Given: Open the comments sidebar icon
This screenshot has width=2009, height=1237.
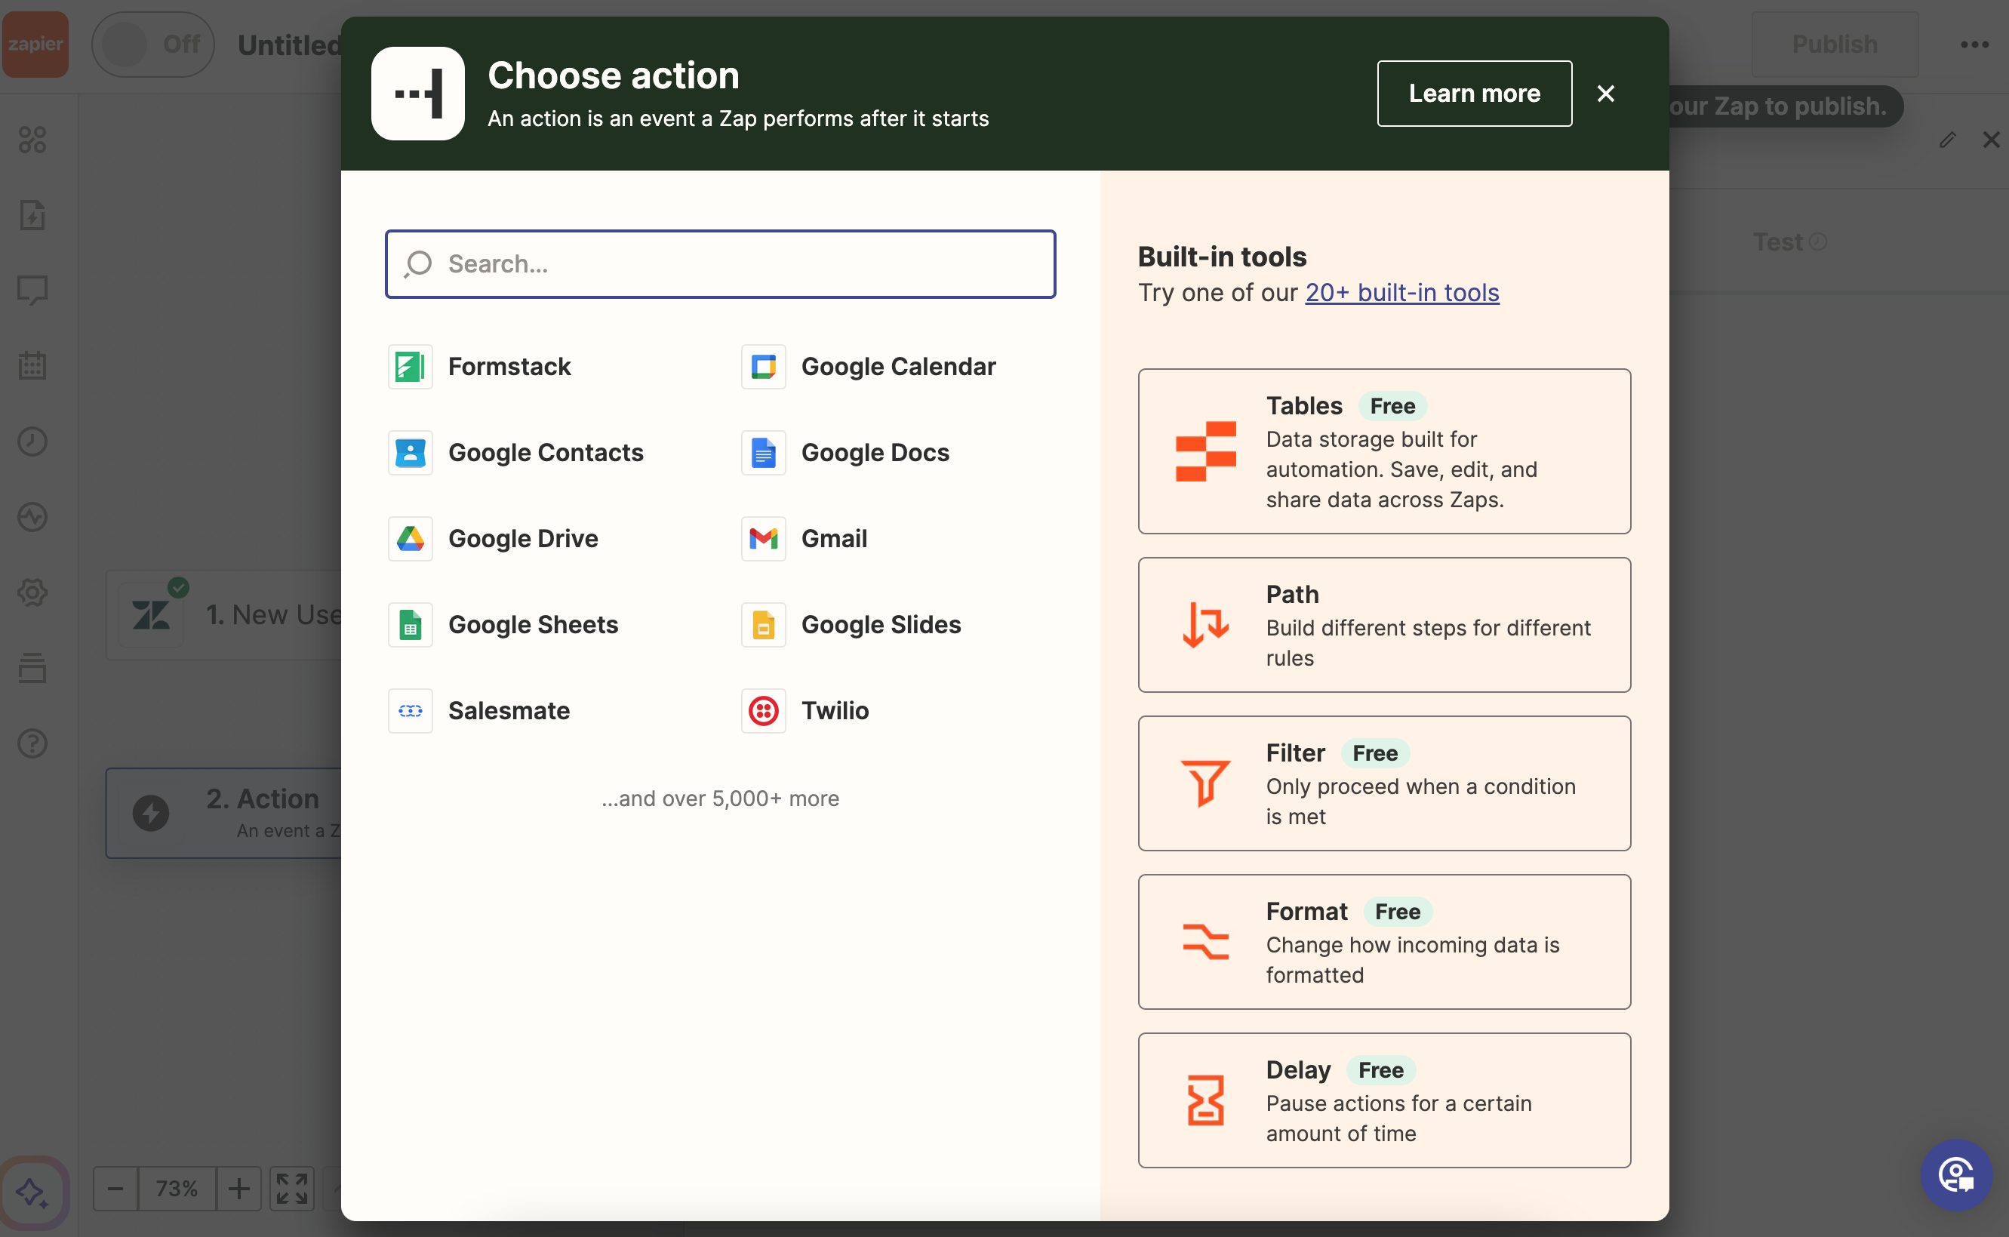Looking at the screenshot, I should coord(32,290).
